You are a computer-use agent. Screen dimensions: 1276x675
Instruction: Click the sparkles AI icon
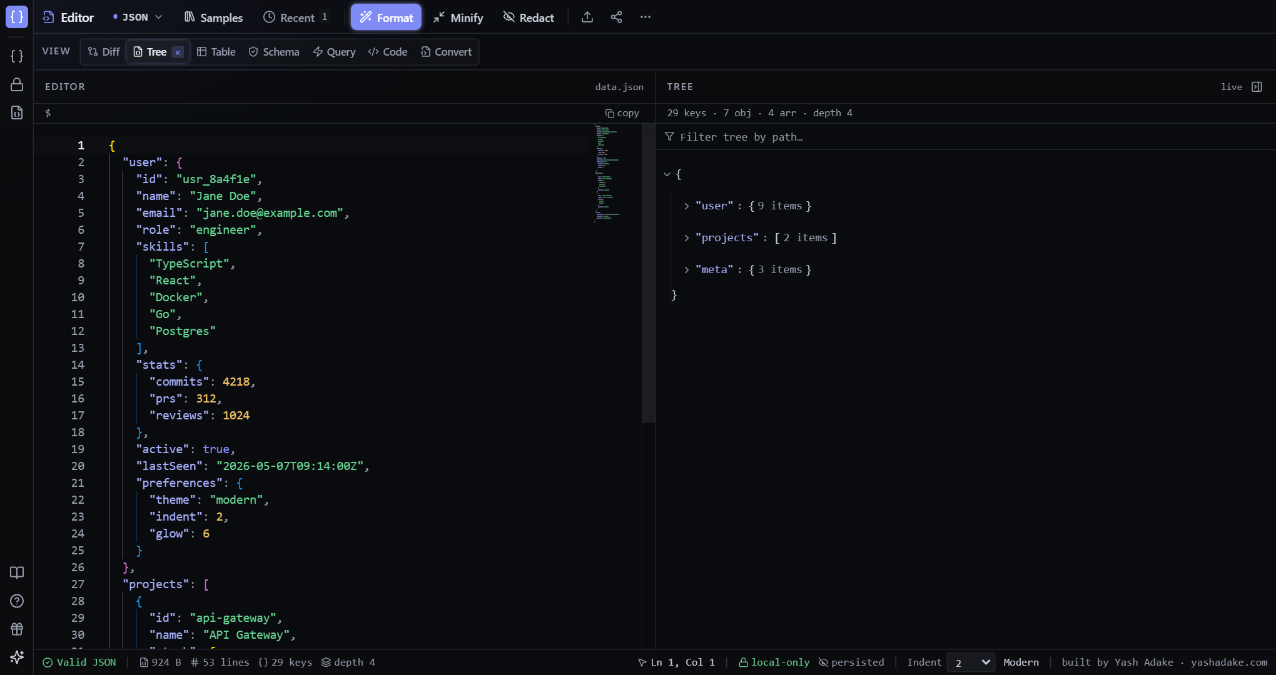coord(17,657)
